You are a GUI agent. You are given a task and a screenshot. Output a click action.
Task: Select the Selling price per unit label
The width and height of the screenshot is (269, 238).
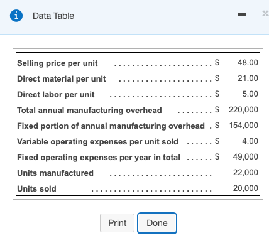(57, 63)
